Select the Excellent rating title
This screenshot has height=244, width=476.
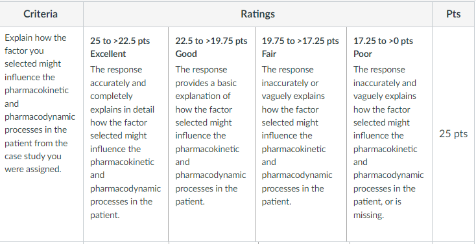(x=108, y=54)
